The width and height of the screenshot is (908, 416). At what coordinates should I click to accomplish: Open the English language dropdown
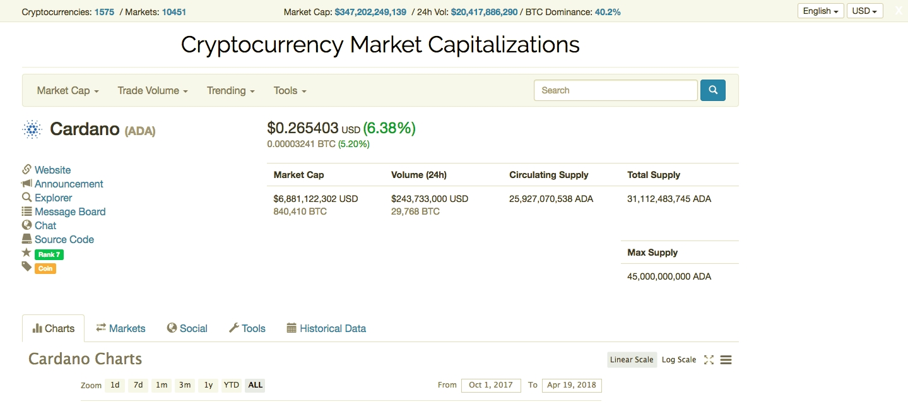pyautogui.click(x=821, y=11)
